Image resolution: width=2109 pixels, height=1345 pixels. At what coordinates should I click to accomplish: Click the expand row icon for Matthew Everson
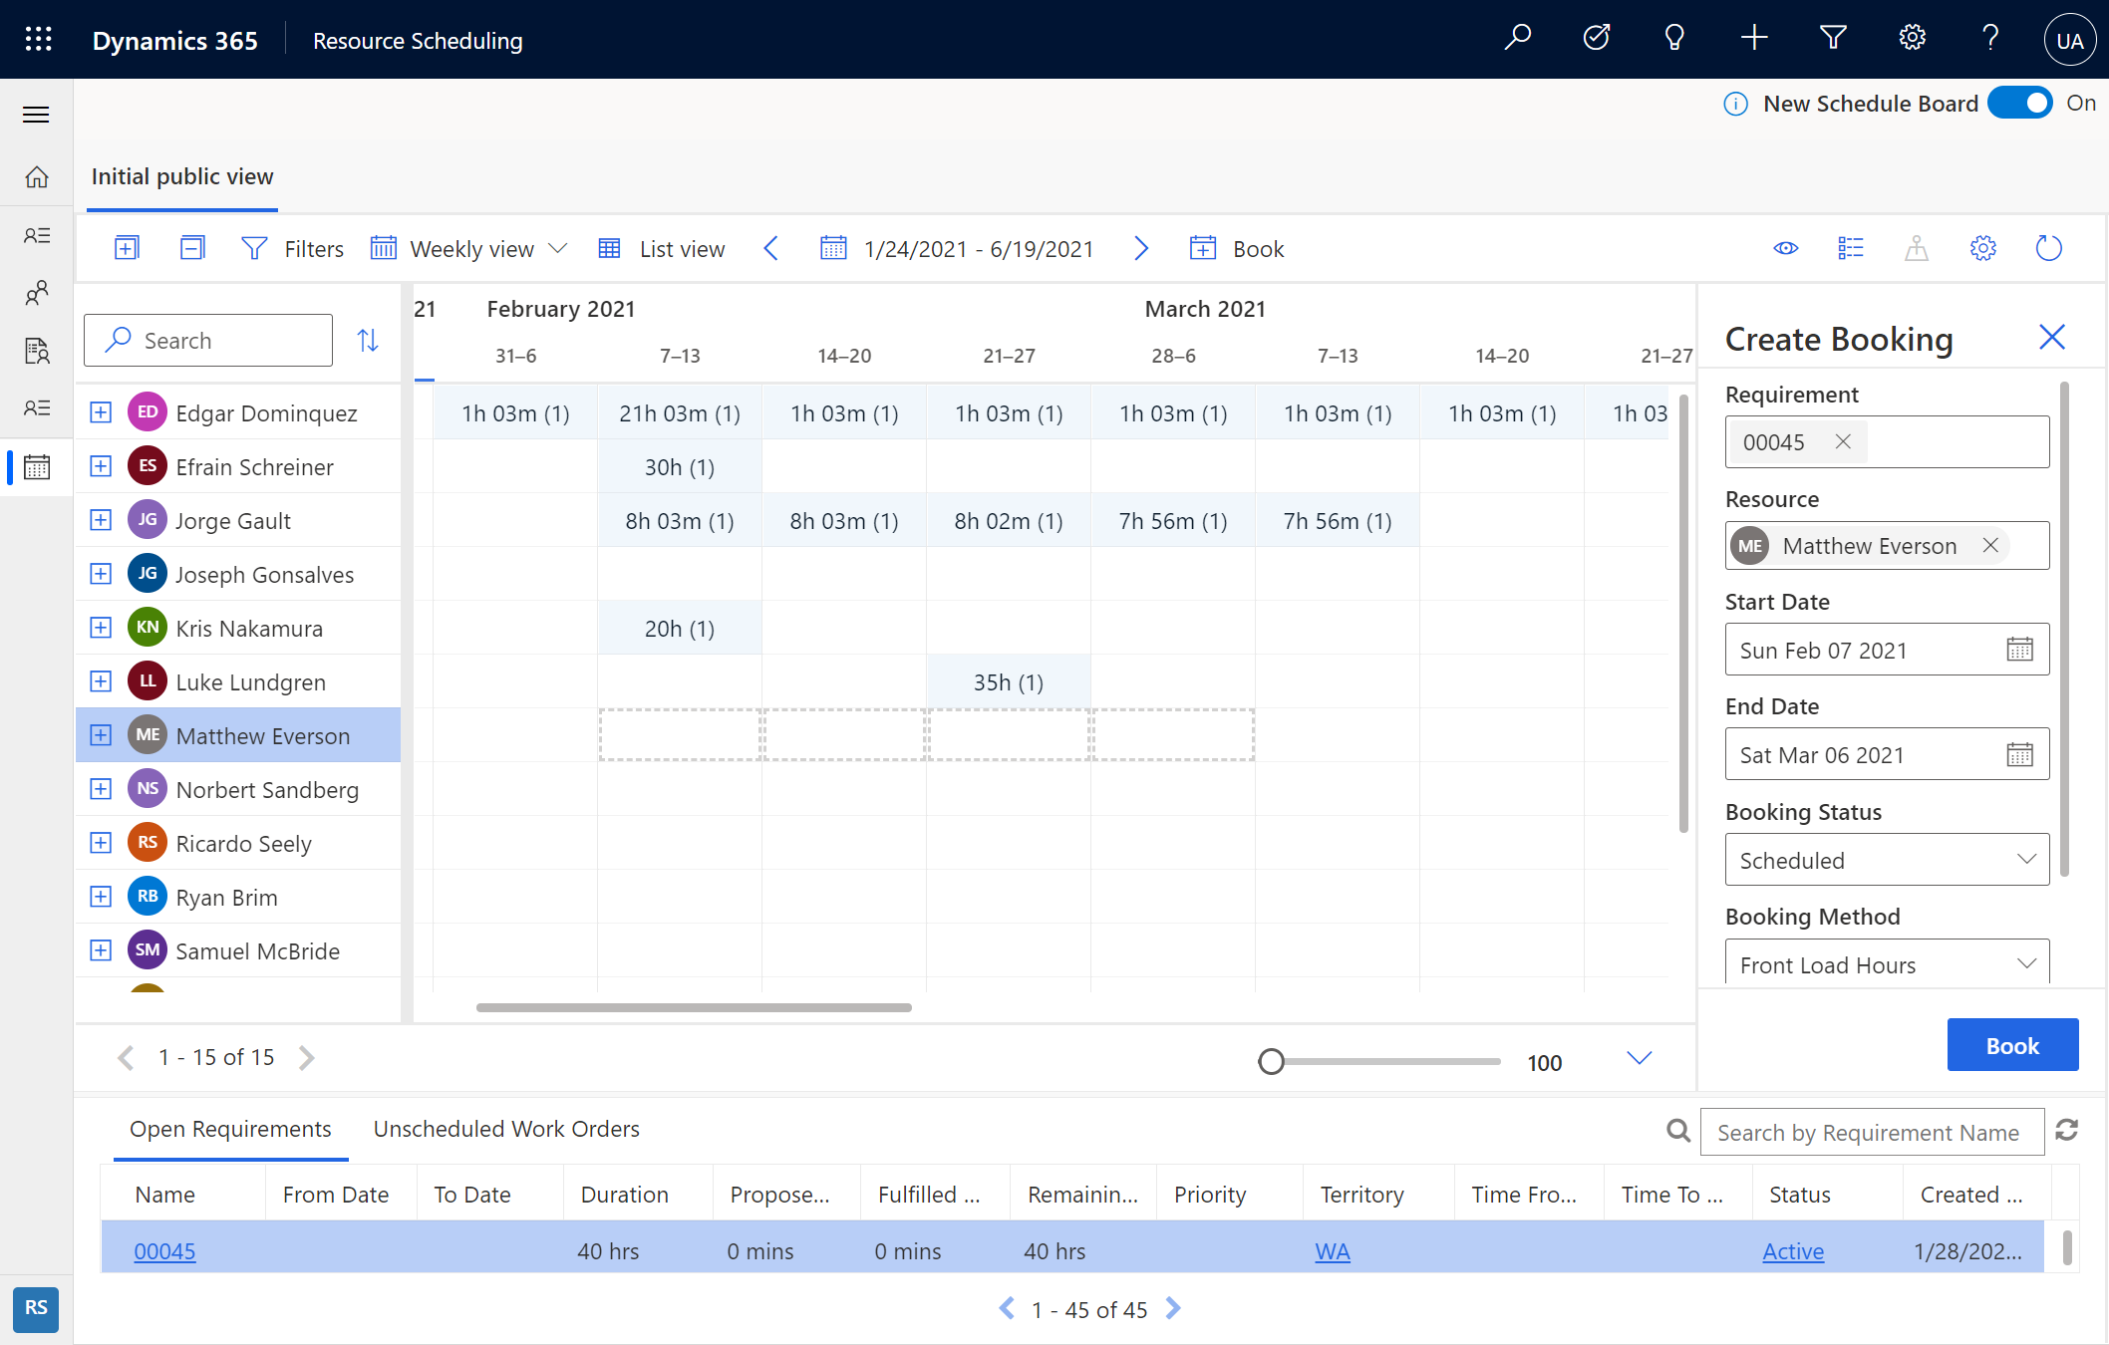[99, 734]
